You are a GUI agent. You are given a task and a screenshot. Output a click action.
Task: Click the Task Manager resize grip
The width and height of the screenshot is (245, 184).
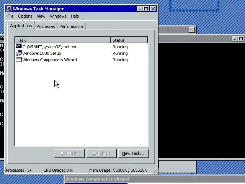click(x=155, y=171)
